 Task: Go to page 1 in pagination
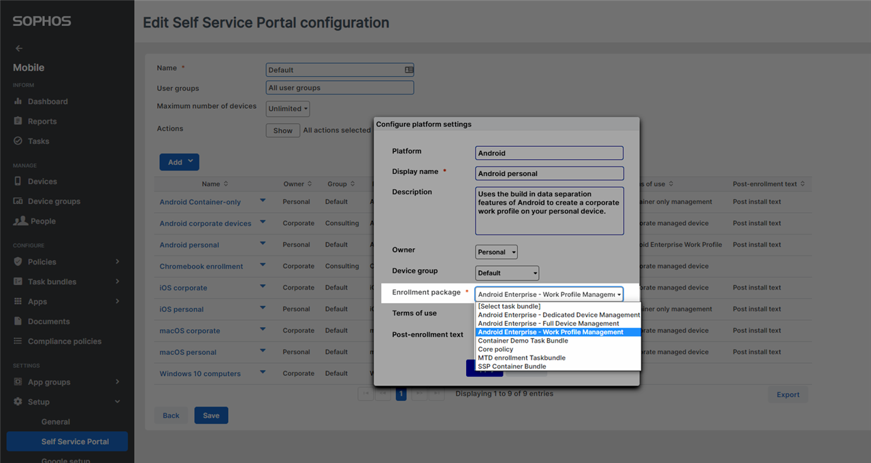click(x=401, y=394)
